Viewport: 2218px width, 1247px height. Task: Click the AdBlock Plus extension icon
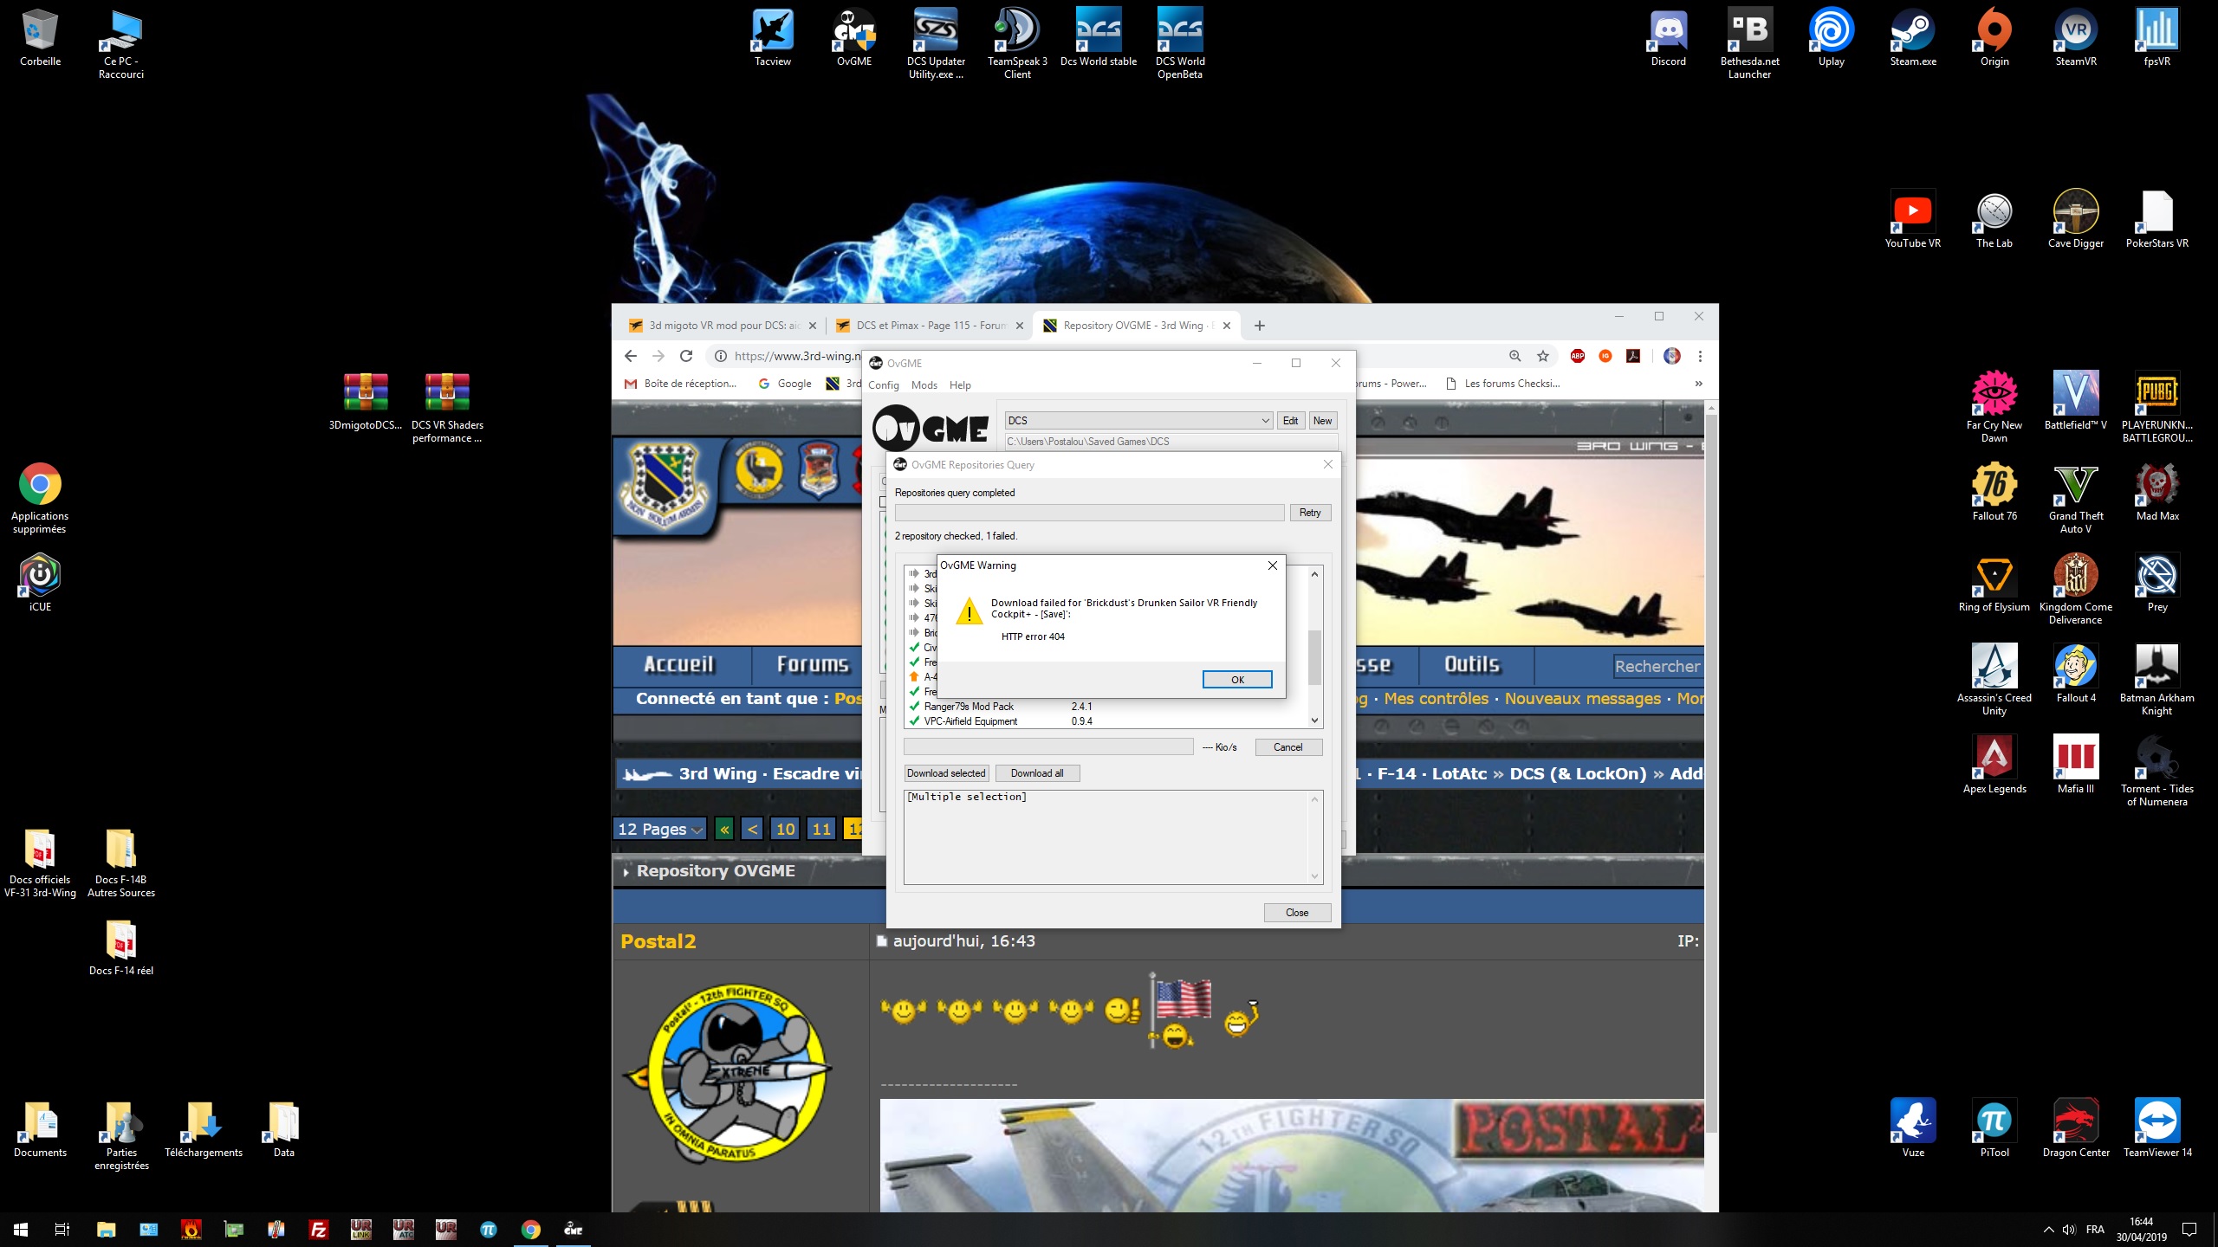[1577, 356]
